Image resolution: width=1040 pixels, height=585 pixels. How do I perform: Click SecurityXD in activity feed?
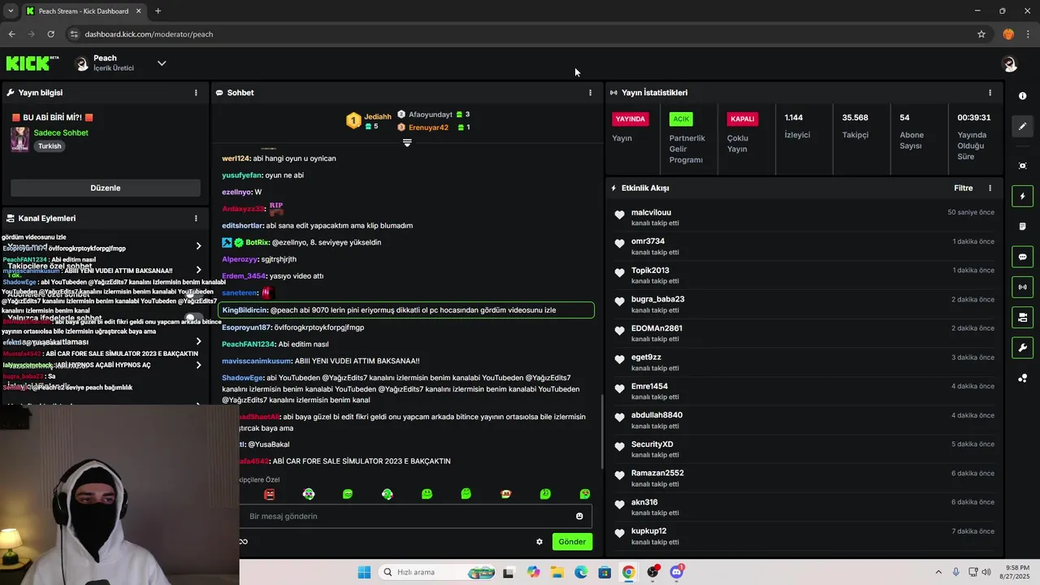pos(652,444)
